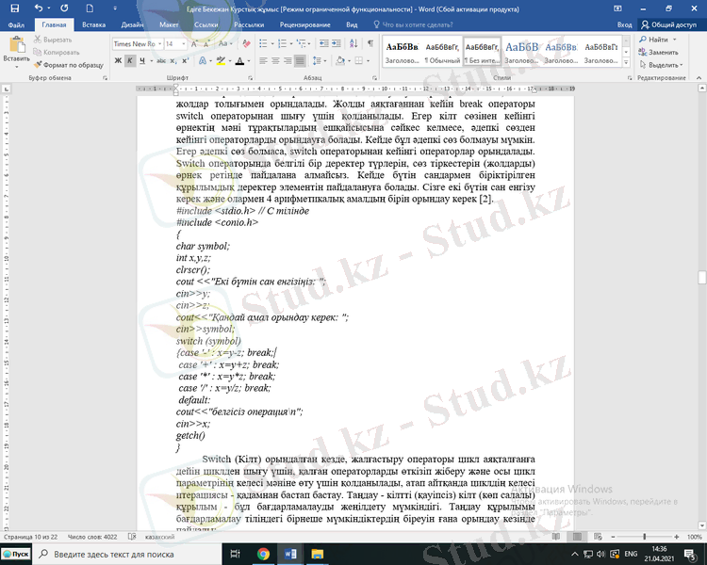Open the Файл tab
707x565 pixels.
pos(16,24)
